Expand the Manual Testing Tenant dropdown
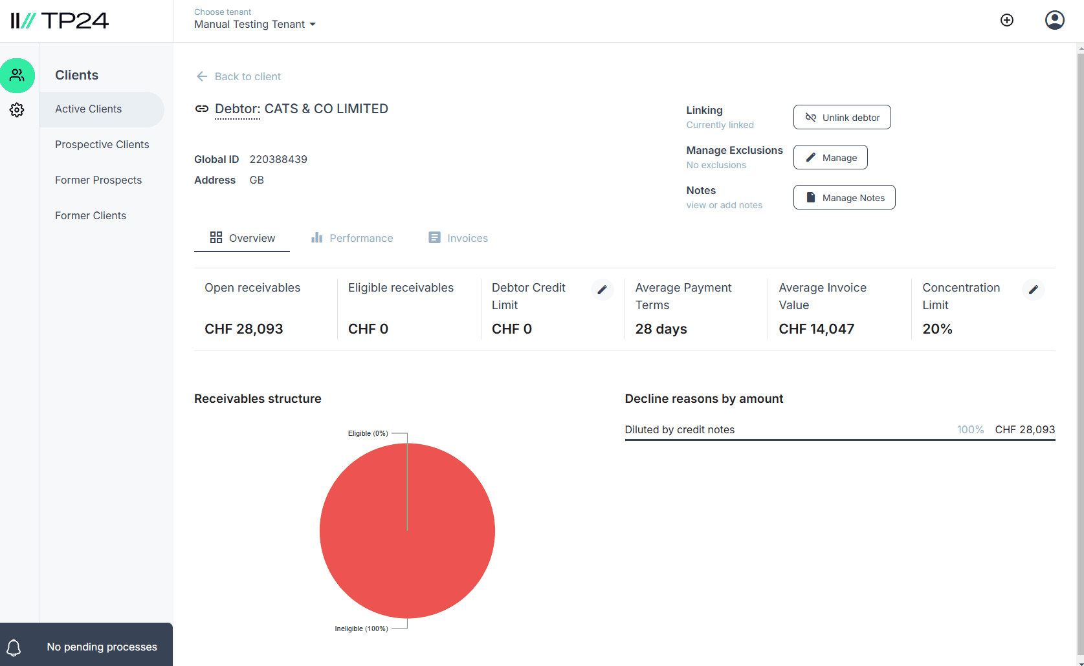 click(x=255, y=25)
